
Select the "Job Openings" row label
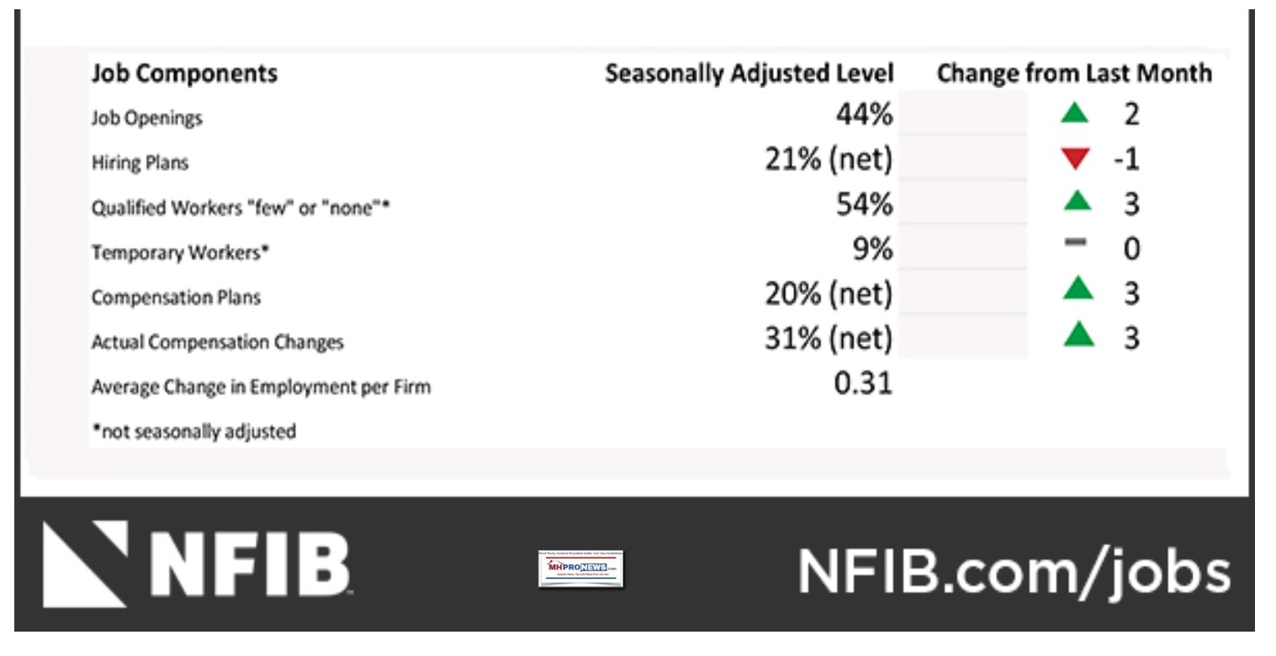coord(147,119)
